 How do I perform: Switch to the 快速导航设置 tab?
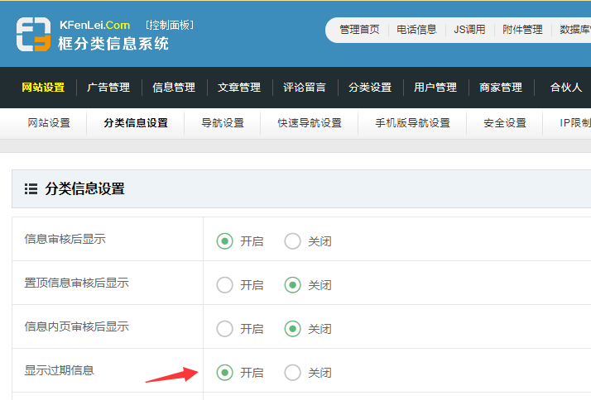click(x=310, y=123)
